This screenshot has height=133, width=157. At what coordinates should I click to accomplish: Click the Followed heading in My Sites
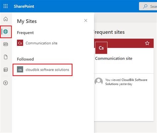[25, 59]
